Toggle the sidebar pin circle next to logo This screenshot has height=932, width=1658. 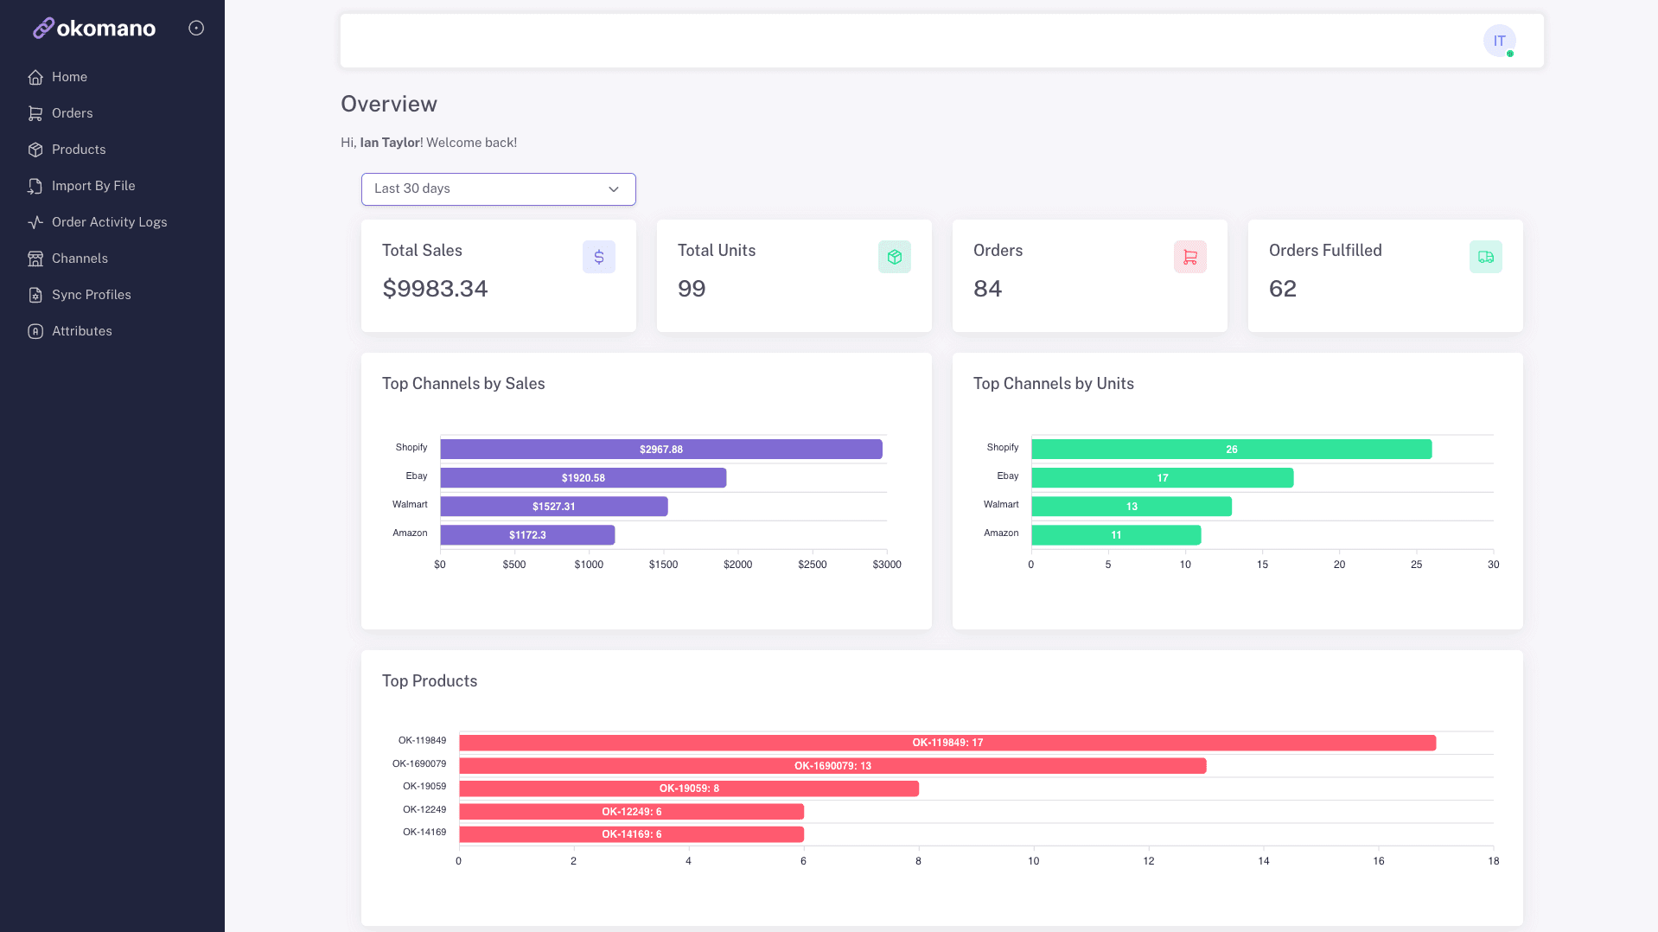(196, 29)
